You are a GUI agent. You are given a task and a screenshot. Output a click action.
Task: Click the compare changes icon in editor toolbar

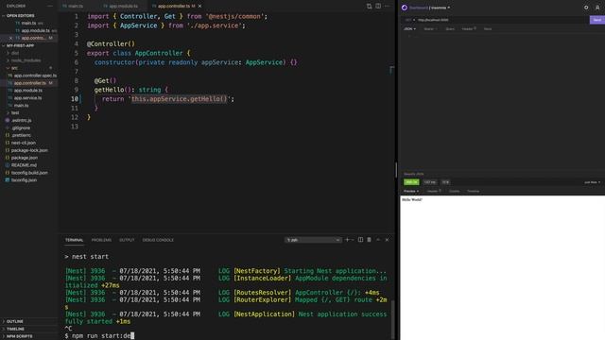point(370,7)
